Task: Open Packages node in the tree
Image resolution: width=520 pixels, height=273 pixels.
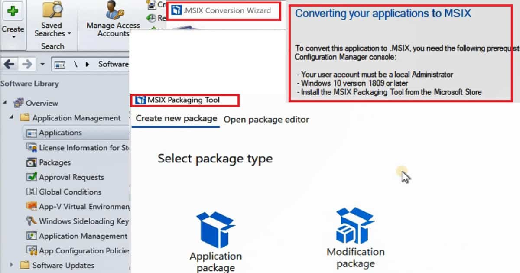Action: [x=55, y=162]
